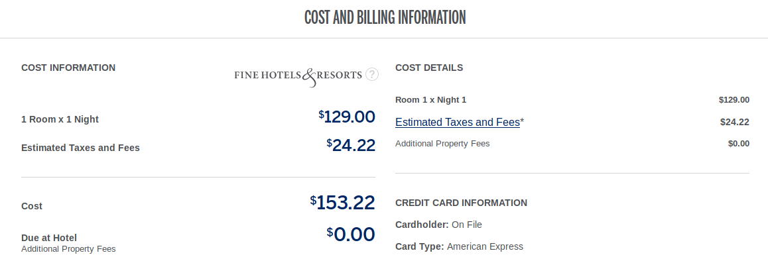768x259 pixels.
Task: Select the $153.22 total cost amount
Action: (x=343, y=202)
